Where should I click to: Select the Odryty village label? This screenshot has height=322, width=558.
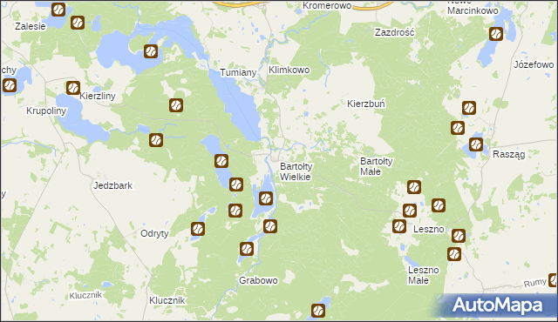point(154,233)
